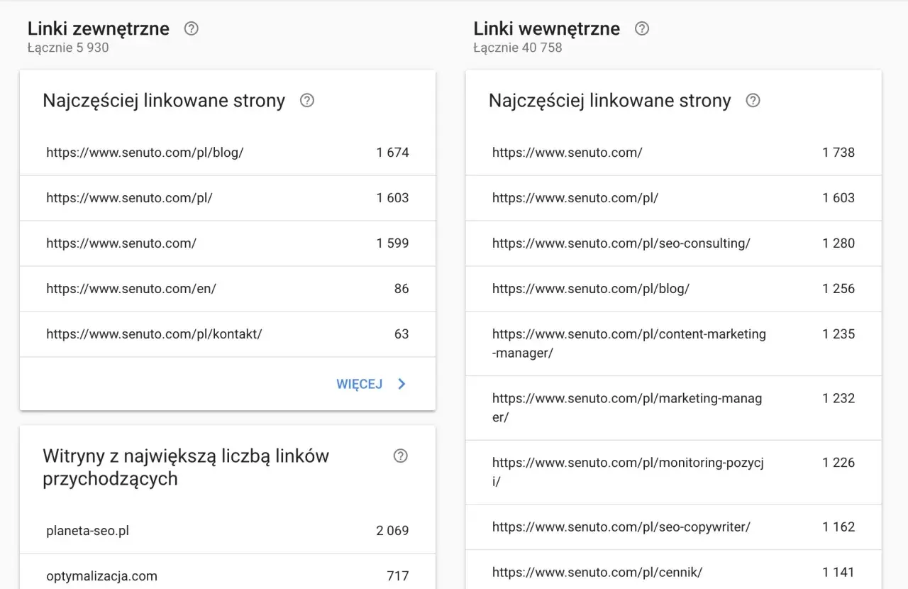908x589 pixels.
Task: Select internal /pl/blog/ row with 1 256
Action: (674, 289)
